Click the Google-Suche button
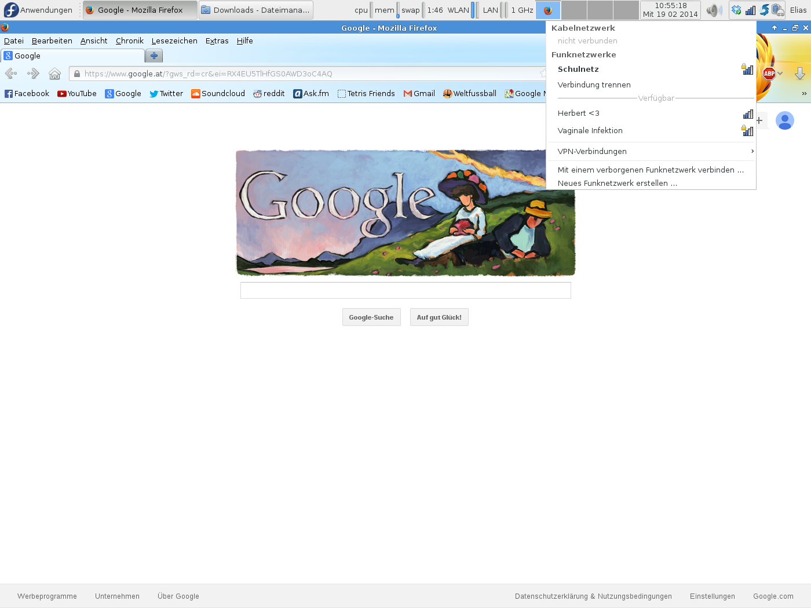The width and height of the screenshot is (811, 608). tap(371, 317)
